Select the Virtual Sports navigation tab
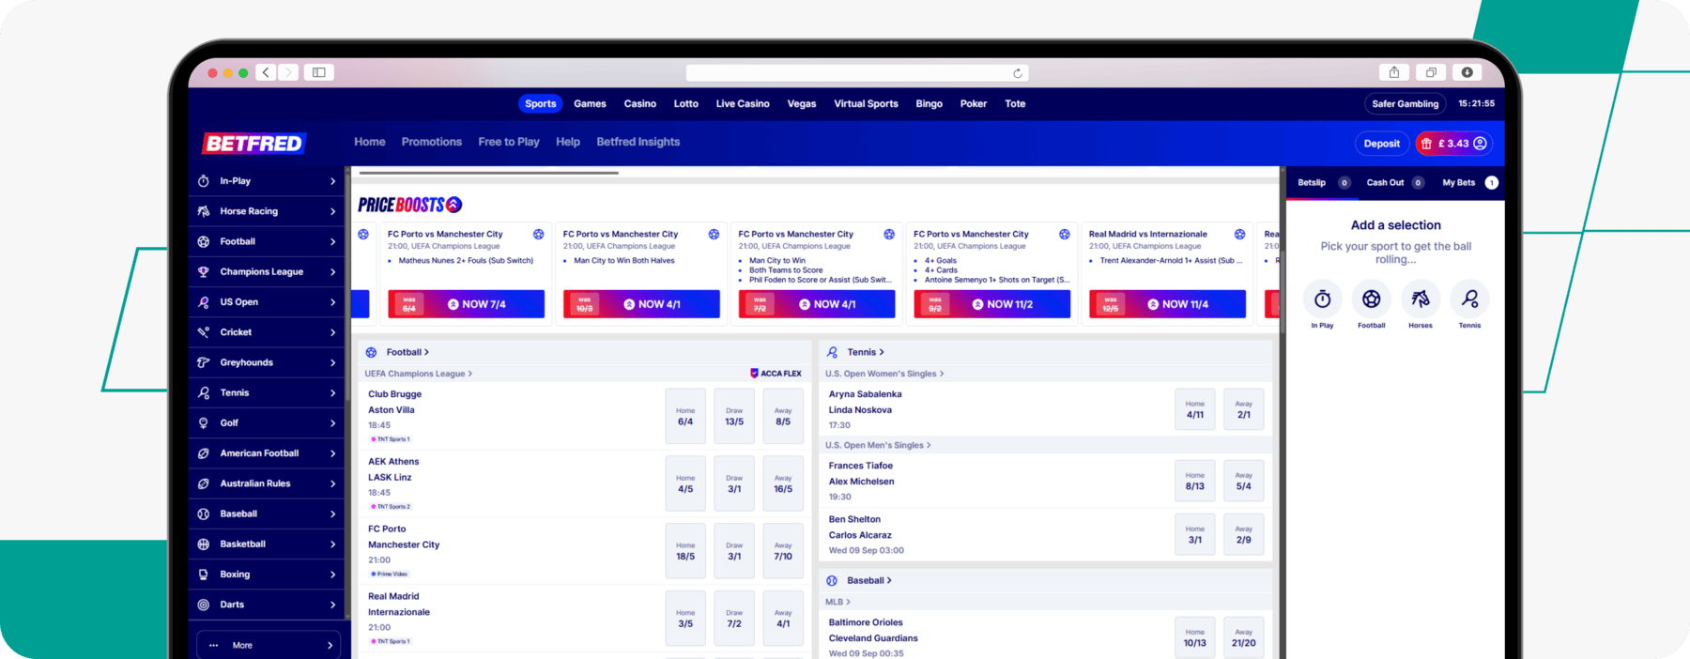 tap(866, 104)
